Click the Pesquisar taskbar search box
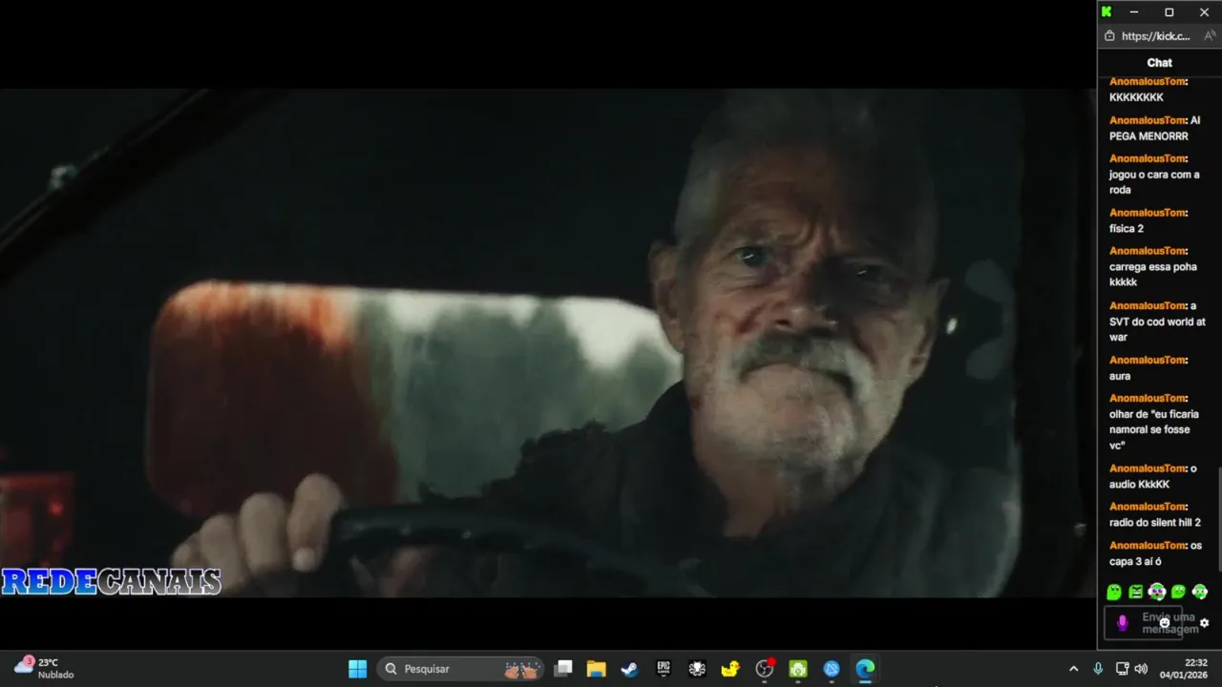This screenshot has width=1222, height=687. click(x=461, y=669)
